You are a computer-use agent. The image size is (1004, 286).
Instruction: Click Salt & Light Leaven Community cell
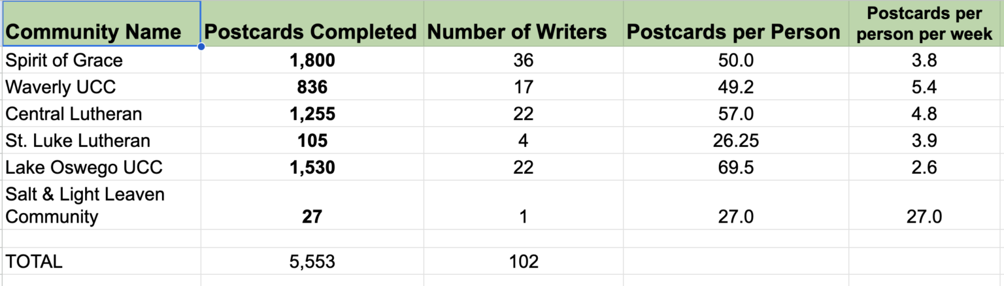point(100,205)
